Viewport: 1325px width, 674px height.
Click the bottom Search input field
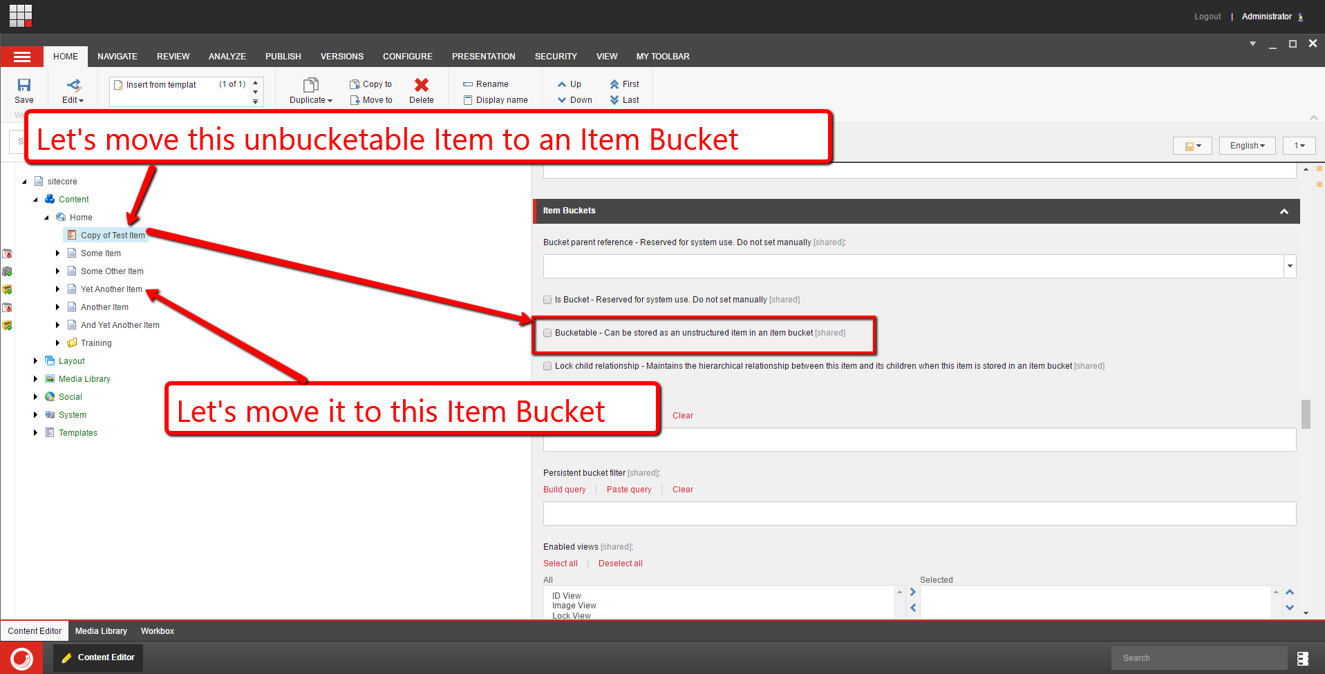[x=1199, y=658]
